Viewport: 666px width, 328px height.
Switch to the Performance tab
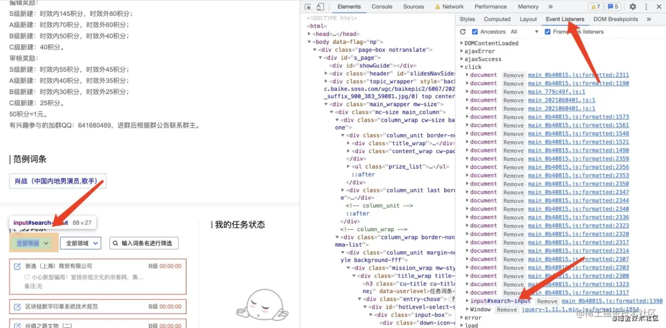[491, 6]
